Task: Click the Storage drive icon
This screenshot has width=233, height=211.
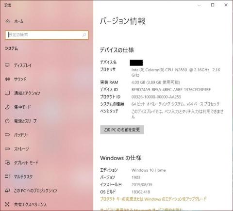Action: (7, 148)
